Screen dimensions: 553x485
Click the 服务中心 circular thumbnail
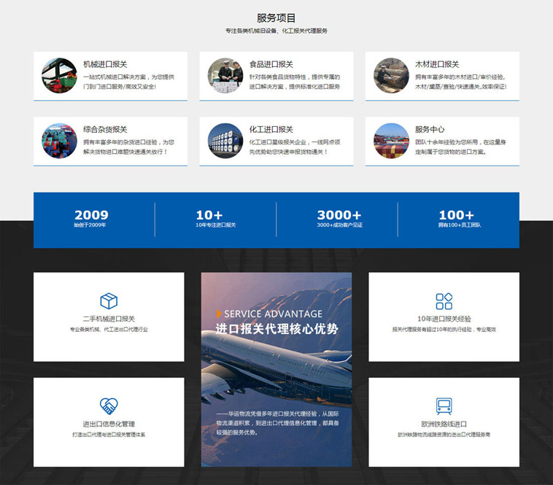(391, 141)
